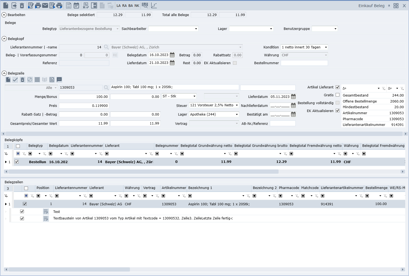This screenshot has height=276, width=409.
Task: Click the speech bubble comment icon in Belegzeile
Action: point(59,80)
